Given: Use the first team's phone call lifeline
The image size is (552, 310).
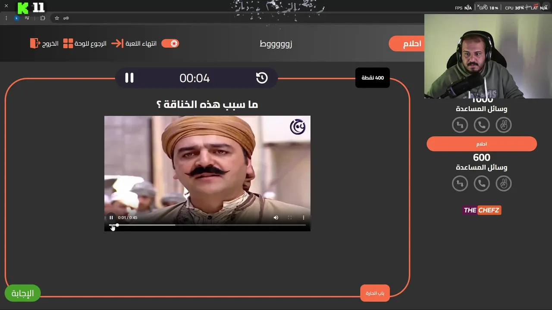Looking at the screenshot, I should [x=482, y=125].
